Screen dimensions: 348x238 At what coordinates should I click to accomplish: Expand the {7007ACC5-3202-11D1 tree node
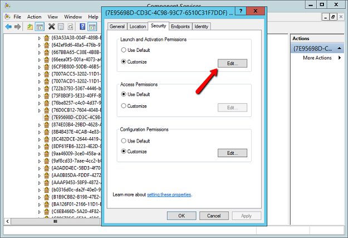[x=40, y=74]
